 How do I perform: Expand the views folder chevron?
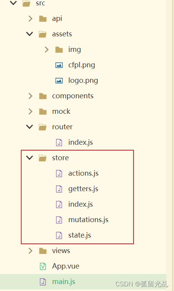30,251
